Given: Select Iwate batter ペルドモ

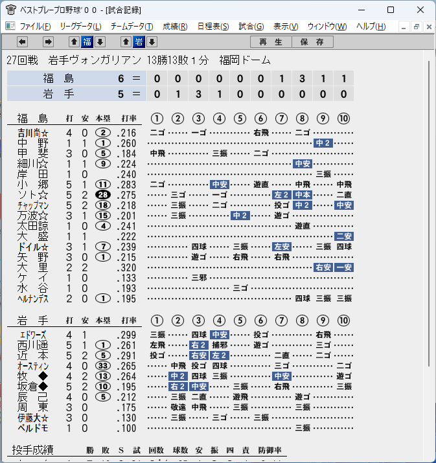Looking at the screenshot, I should 33,428.
